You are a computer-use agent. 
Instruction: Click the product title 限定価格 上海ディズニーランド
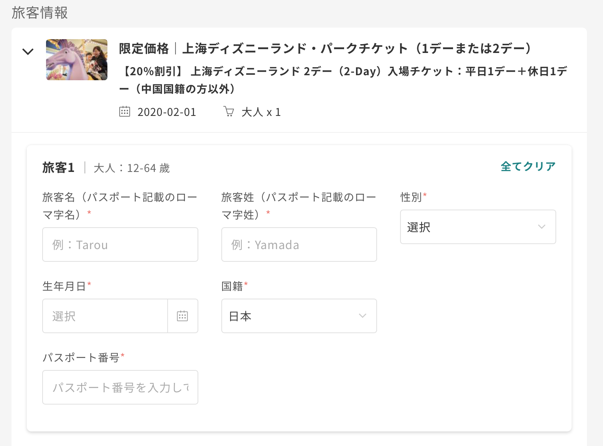pyautogui.click(x=325, y=49)
